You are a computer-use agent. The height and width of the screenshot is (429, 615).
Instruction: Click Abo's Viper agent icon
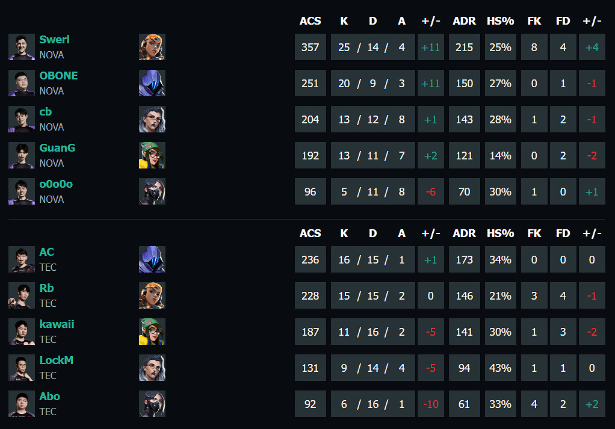[x=152, y=404]
